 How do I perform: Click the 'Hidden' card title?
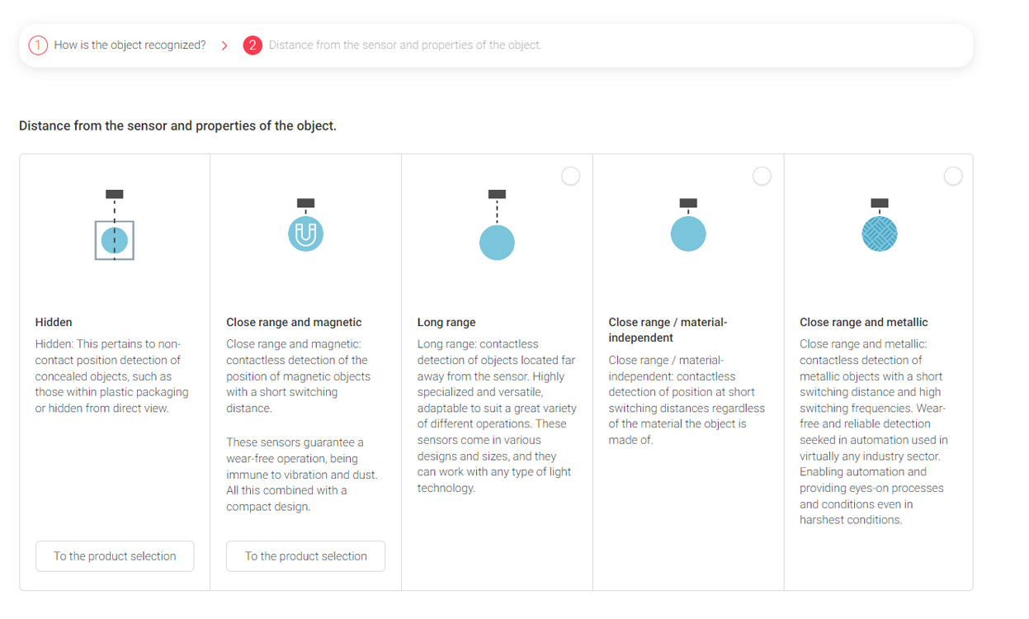(x=54, y=323)
